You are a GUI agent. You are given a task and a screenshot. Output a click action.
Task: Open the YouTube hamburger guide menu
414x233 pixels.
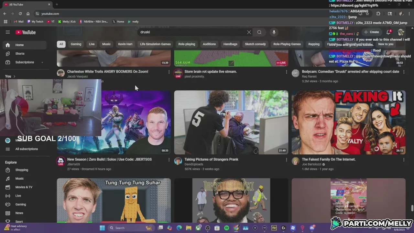8,32
